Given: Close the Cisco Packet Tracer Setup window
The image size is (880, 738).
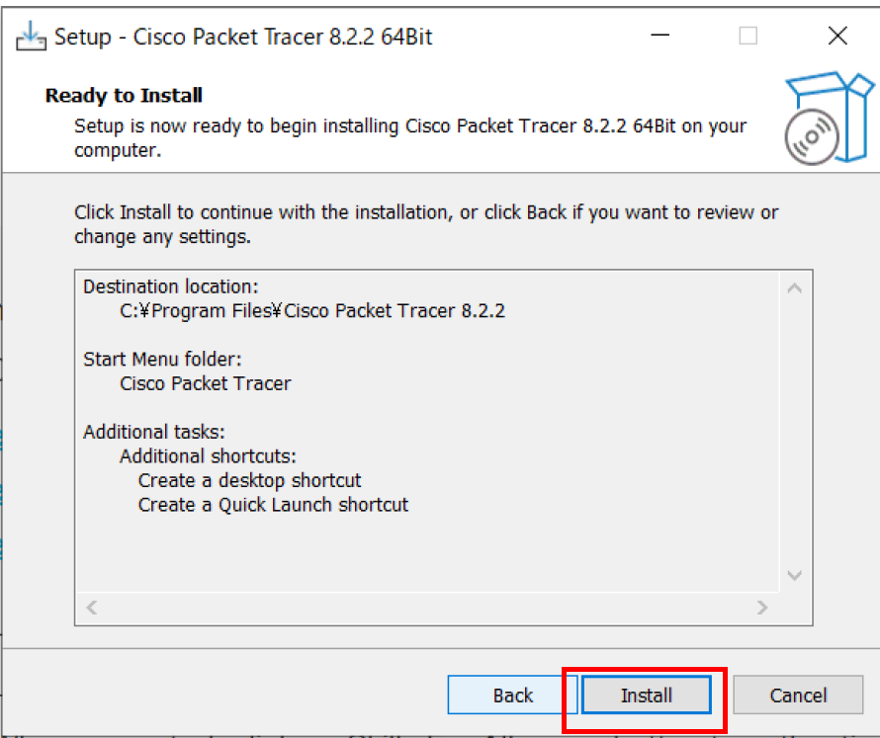Looking at the screenshot, I should pos(837,37).
